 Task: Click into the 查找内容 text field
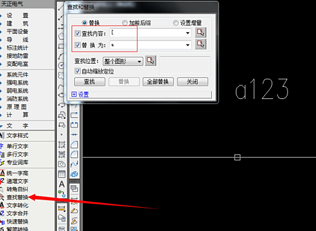point(151,33)
